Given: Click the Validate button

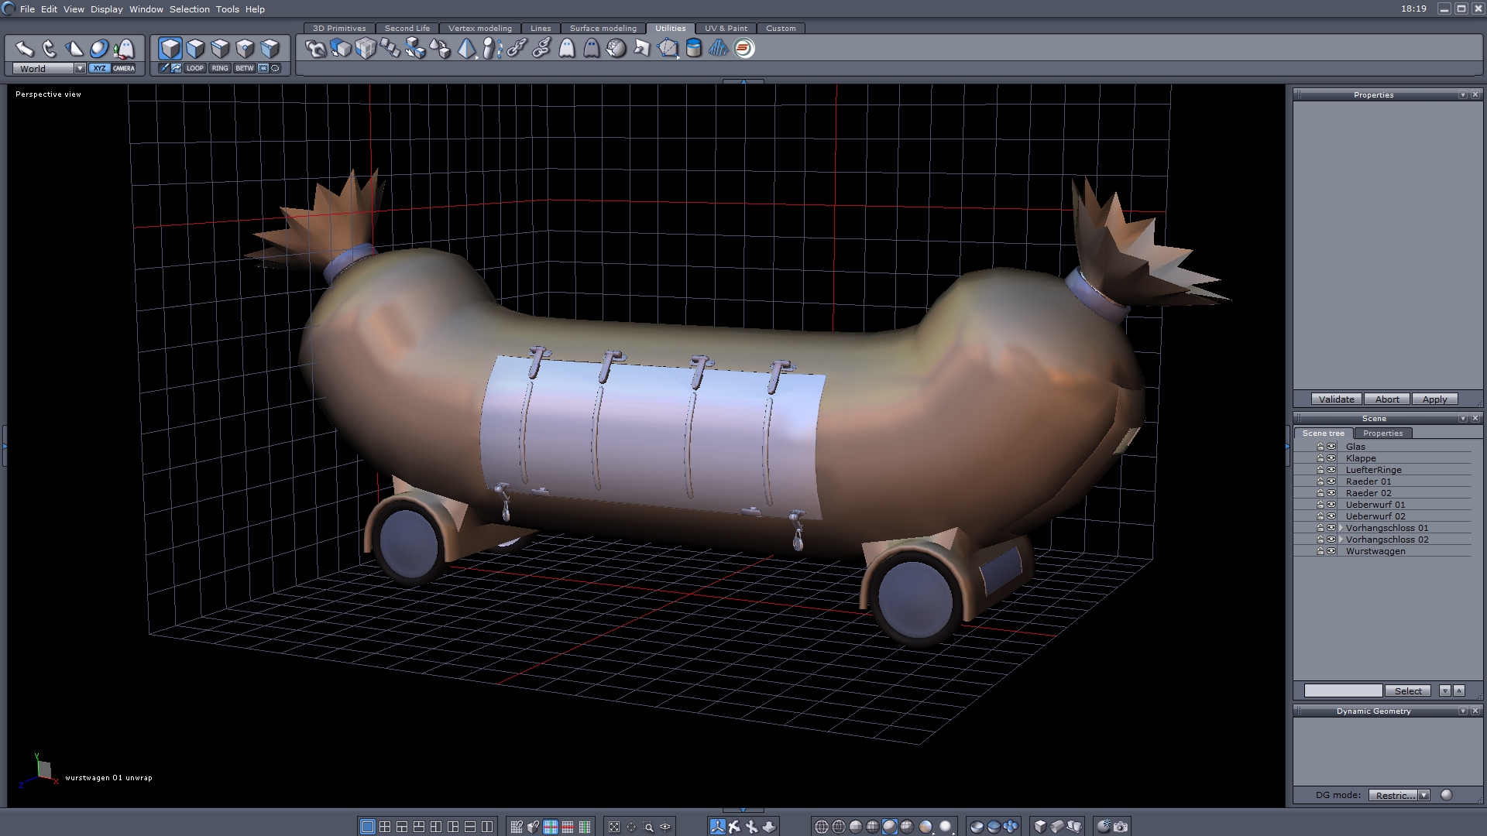Looking at the screenshot, I should pyautogui.click(x=1336, y=399).
